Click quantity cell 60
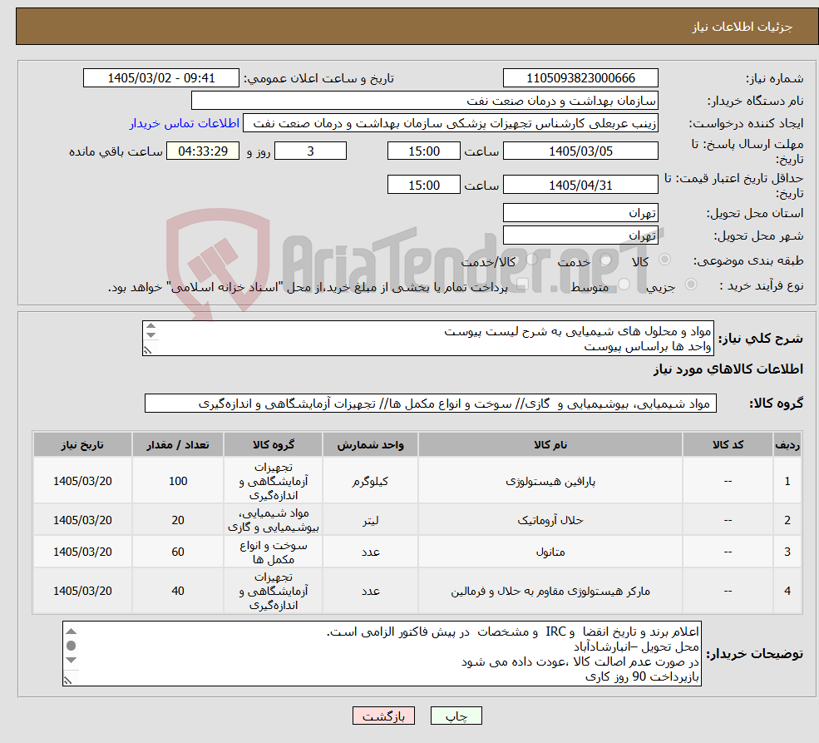 (x=178, y=552)
